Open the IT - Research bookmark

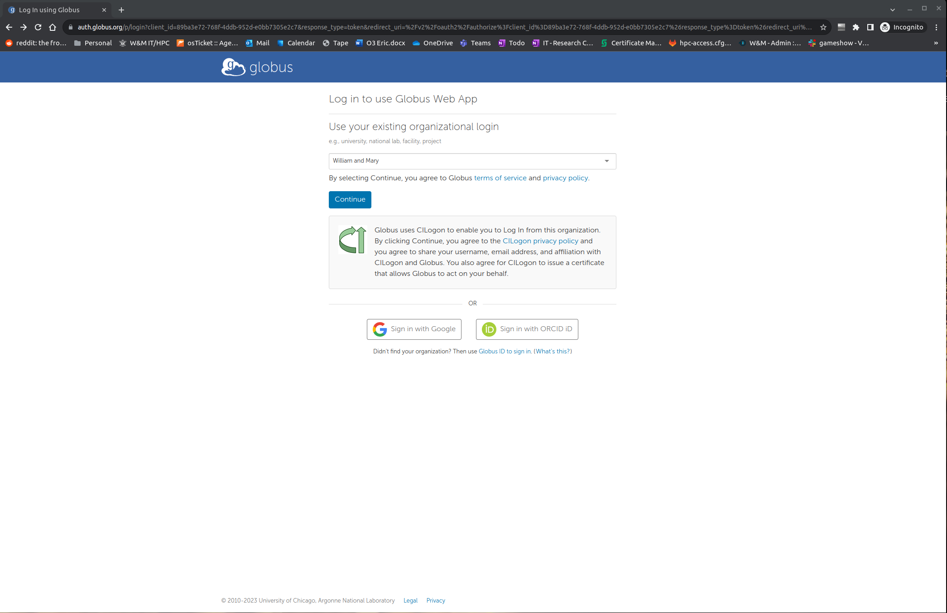[x=562, y=43]
